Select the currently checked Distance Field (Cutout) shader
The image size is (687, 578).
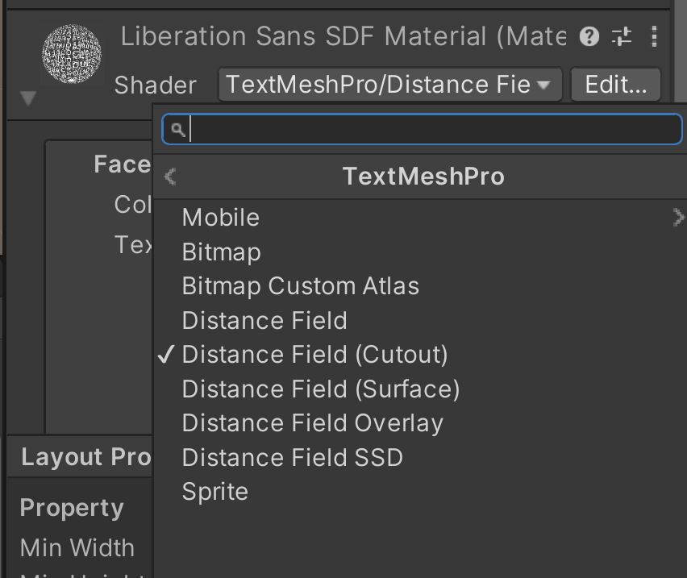point(314,354)
